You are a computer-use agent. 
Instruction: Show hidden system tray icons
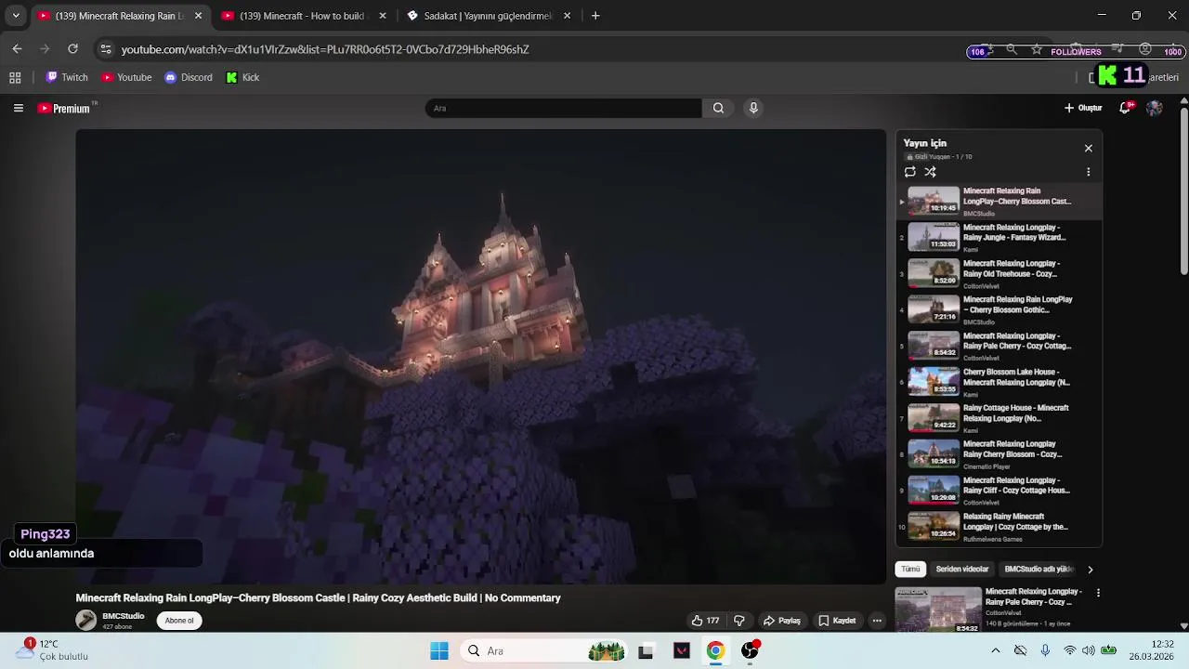click(996, 650)
